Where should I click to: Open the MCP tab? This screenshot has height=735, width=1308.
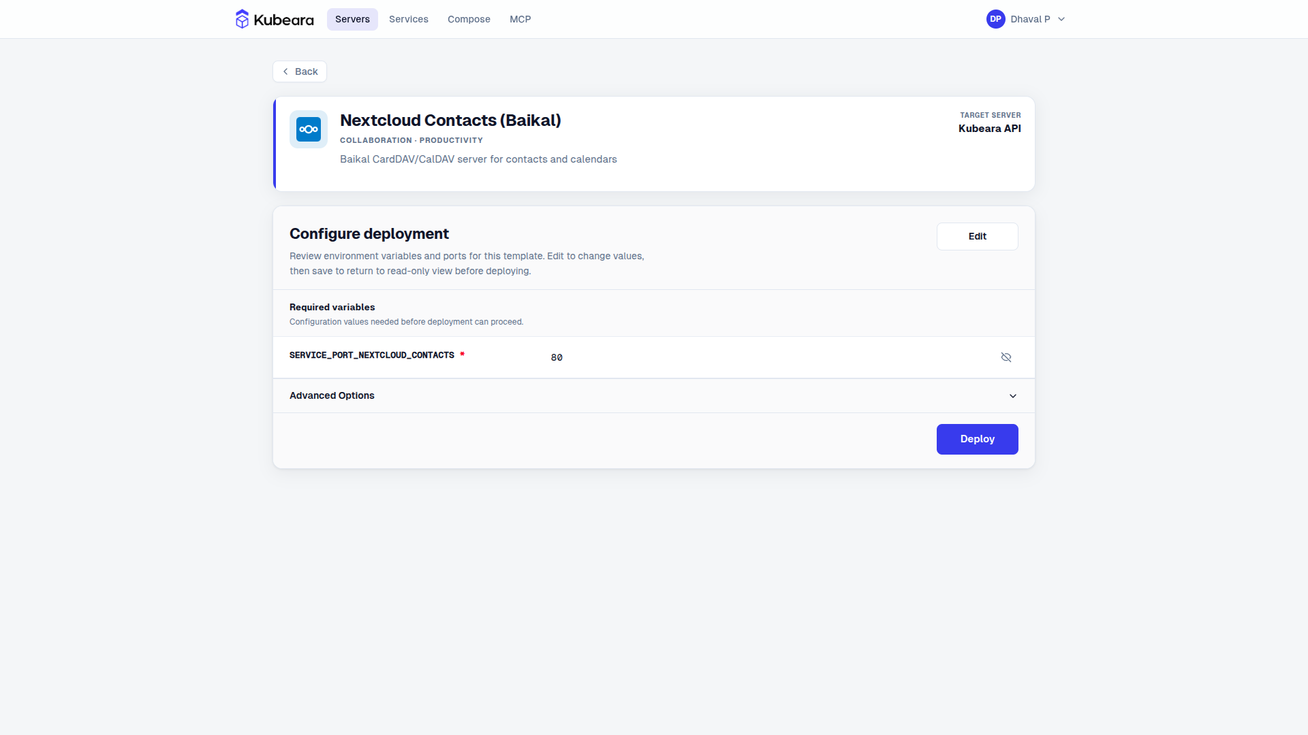520,19
